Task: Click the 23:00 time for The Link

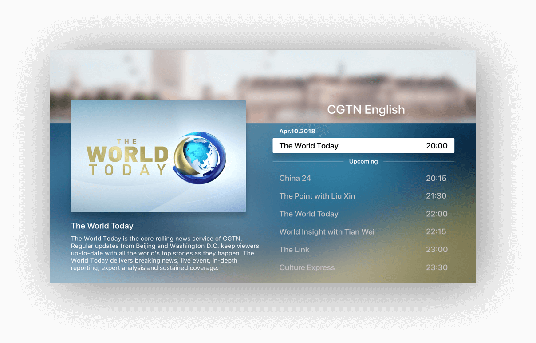Action: click(437, 250)
